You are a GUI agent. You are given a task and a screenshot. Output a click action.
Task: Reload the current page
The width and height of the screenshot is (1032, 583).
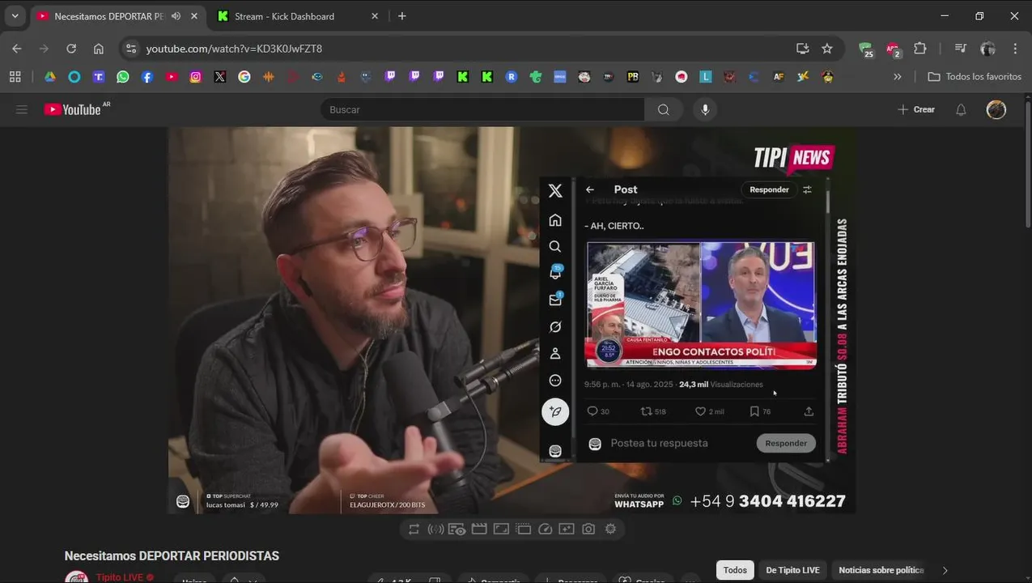pyautogui.click(x=71, y=49)
